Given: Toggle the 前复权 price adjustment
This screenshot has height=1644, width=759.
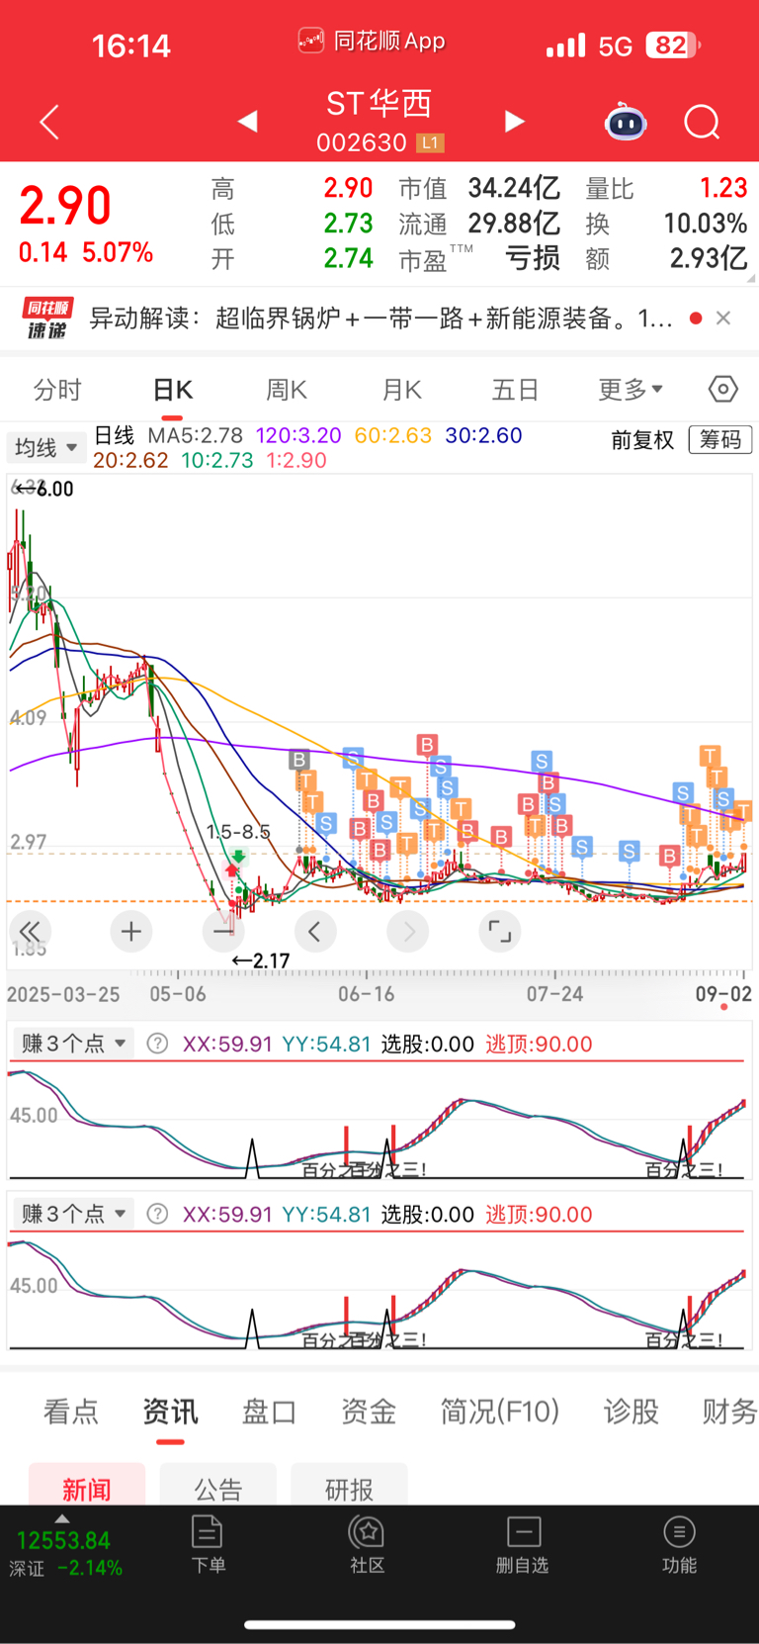Looking at the screenshot, I should tap(642, 440).
